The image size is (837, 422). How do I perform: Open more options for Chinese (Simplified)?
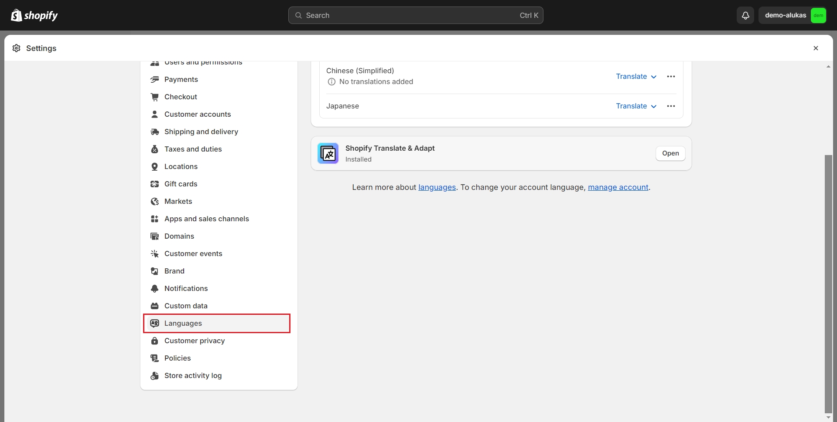(671, 77)
